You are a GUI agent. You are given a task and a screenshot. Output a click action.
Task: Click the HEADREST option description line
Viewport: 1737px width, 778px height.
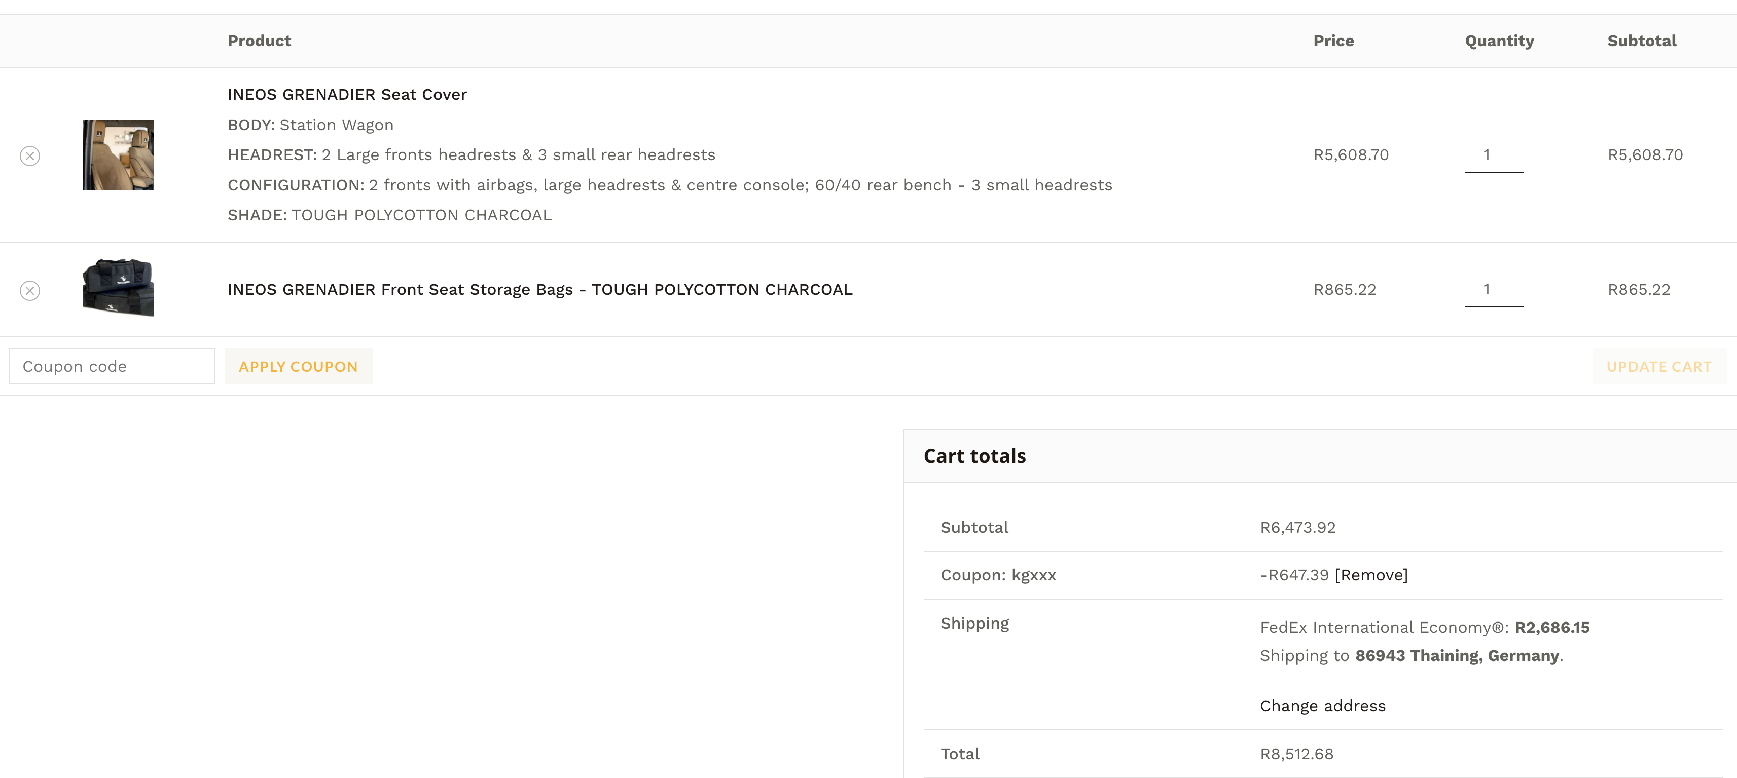coord(472,155)
